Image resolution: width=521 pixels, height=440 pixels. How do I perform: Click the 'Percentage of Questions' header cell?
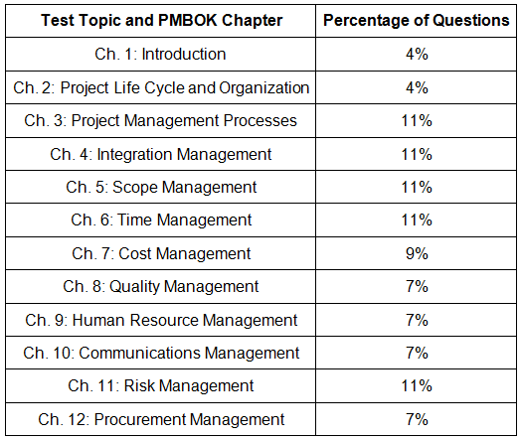click(416, 20)
